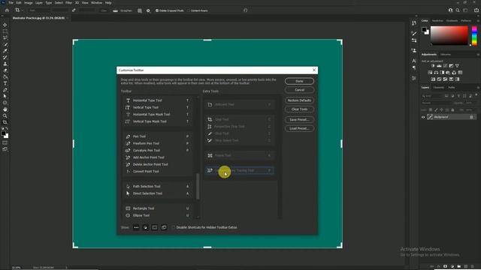The height and width of the screenshot is (270, 481).
Task: Select the Zoom magnifier tool in left toolbar
Action: (x=5, y=115)
